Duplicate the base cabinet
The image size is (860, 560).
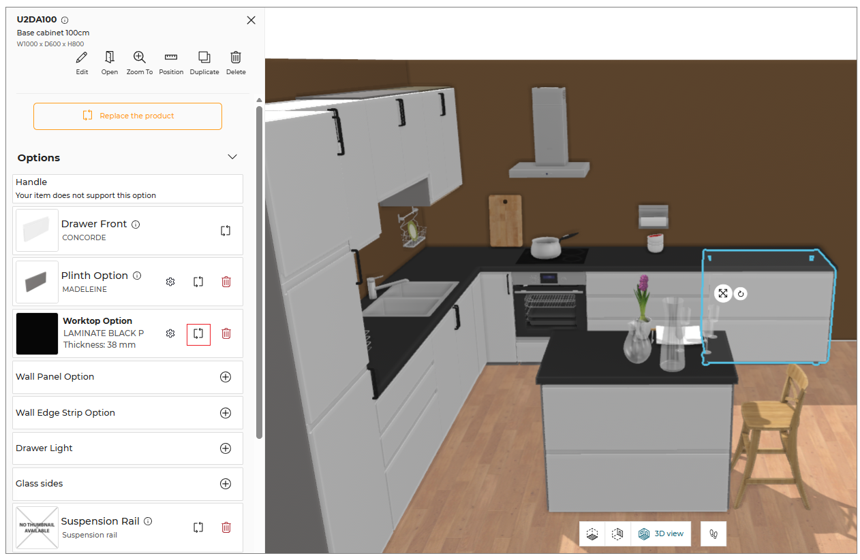tap(204, 57)
